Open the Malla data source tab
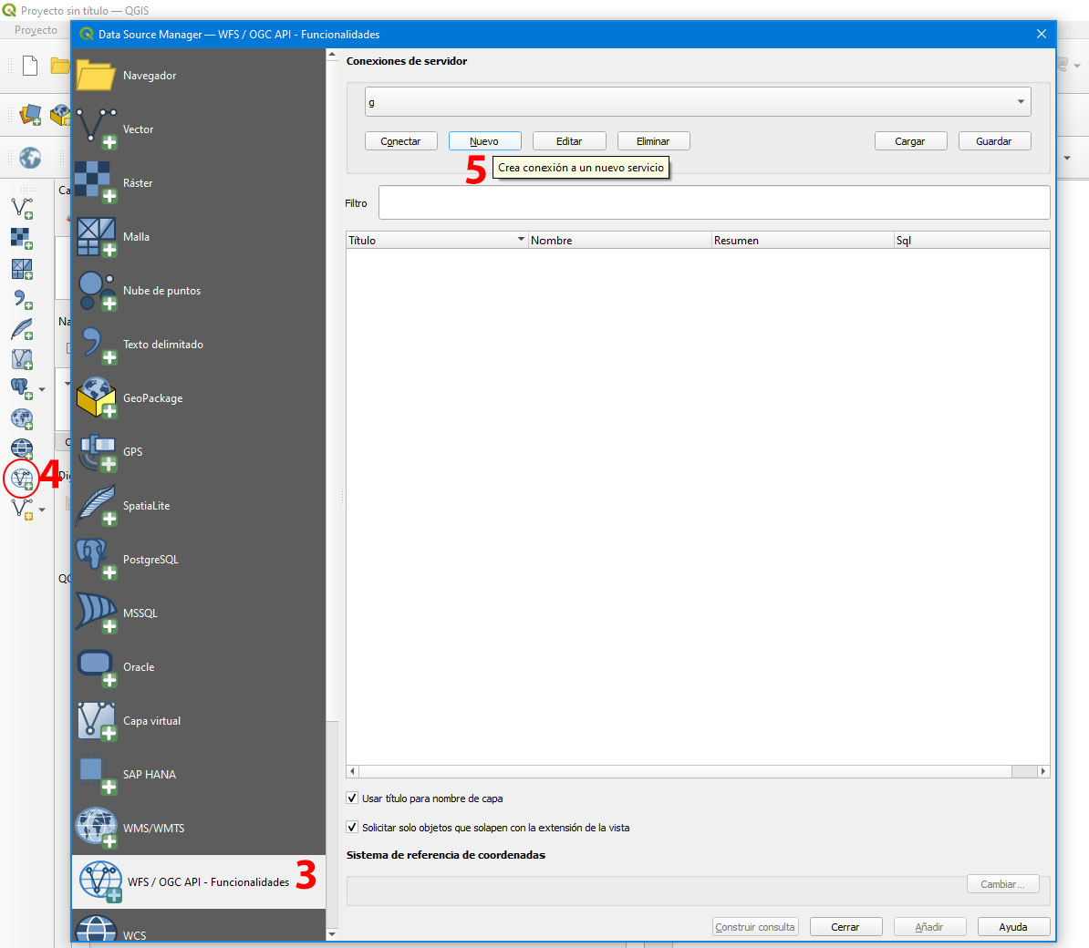Viewport: 1089px width, 948px height. click(199, 237)
